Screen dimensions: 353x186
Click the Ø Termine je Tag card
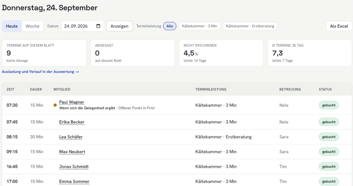tap(310, 53)
